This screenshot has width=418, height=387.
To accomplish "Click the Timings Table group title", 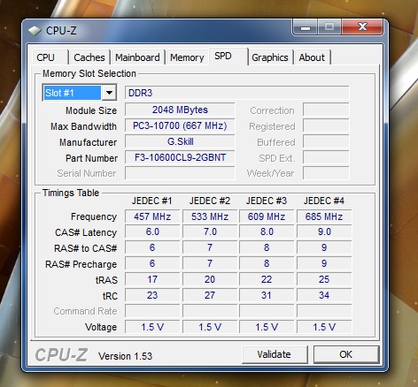I will click(71, 193).
